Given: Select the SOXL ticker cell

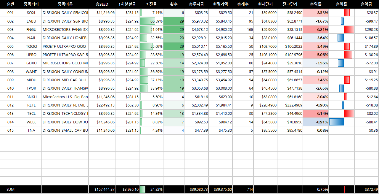Looking at the screenshot, I should pyautogui.click(x=31, y=13).
